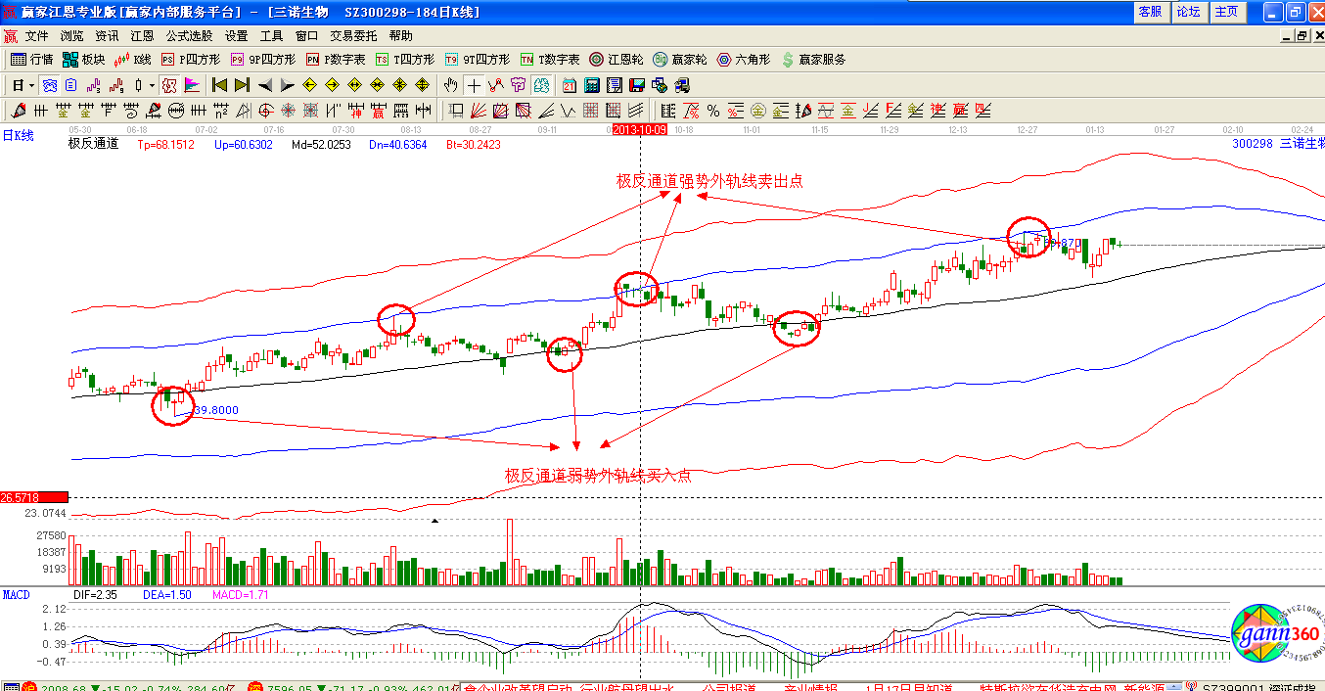Click the K线 candlestick chart button
This screenshot has width=1325, height=691.
(x=132, y=60)
